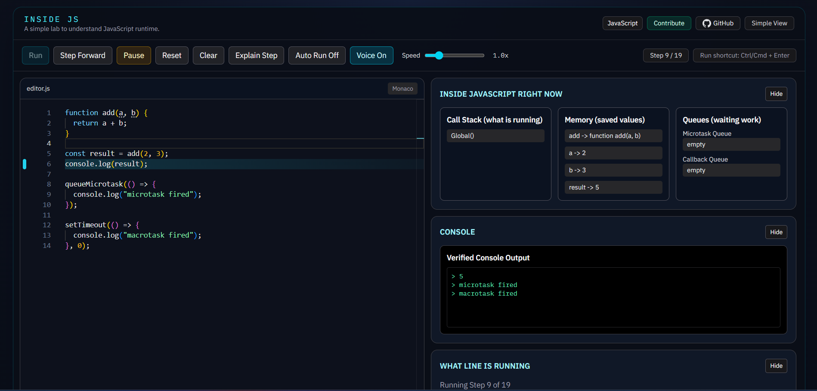Screen dimensions: 817x391
Task: Adjust the execution Speed slider
Action: pyautogui.click(x=438, y=55)
